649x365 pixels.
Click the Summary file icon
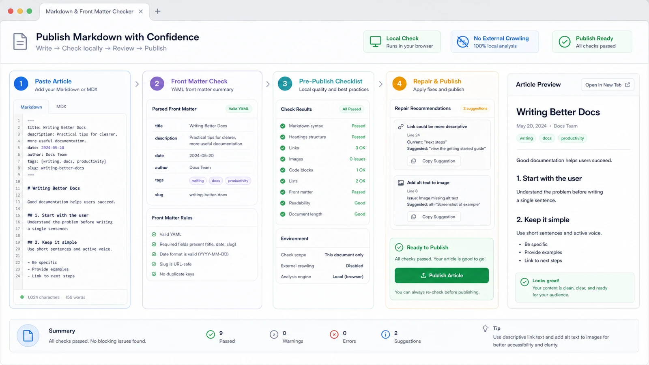click(x=28, y=336)
